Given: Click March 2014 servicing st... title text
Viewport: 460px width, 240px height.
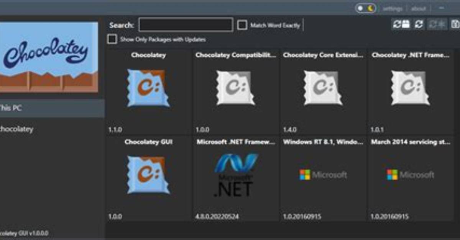Looking at the screenshot, I should click(411, 142).
